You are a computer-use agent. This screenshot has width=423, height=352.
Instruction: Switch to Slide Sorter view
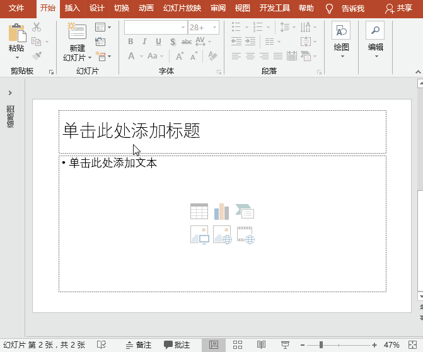coord(238,344)
